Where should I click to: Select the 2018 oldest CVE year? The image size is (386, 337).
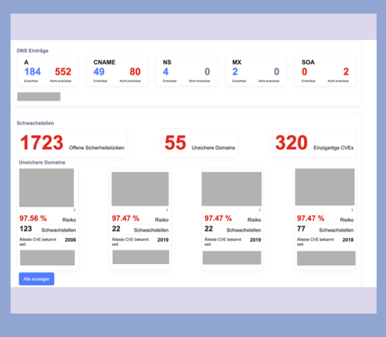pyautogui.click(x=348, y=240)
